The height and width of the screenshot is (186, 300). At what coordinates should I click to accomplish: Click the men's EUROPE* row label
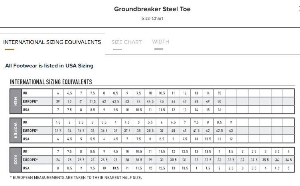[x=30, y=101]
